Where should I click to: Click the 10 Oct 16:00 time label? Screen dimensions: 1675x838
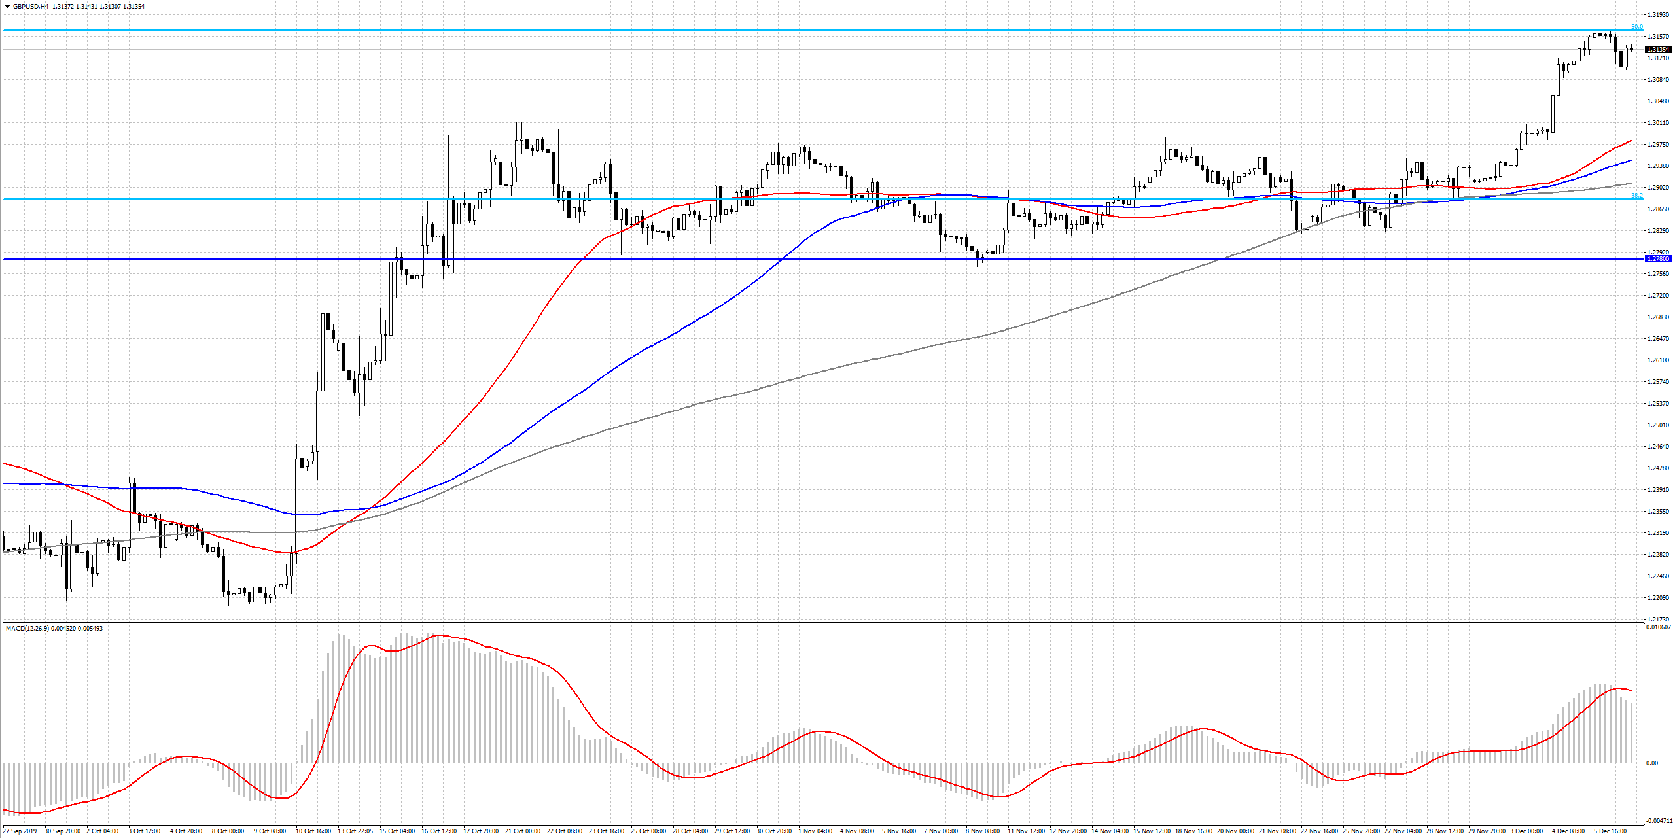click(x=314, y=831)
